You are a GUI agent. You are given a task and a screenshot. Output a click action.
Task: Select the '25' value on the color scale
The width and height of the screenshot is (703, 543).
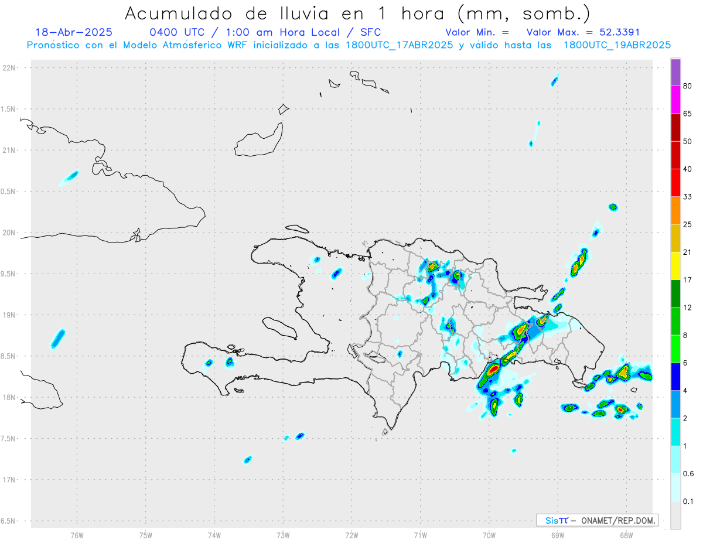pyautogui.click(x=688, y=224)
